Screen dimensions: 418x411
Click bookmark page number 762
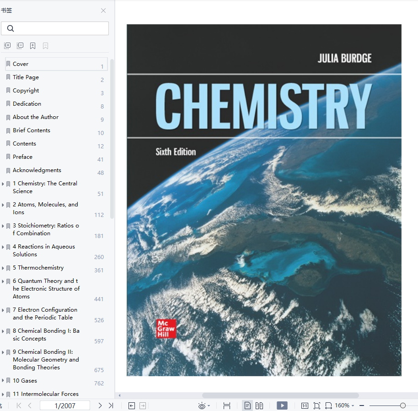[99, 384]
